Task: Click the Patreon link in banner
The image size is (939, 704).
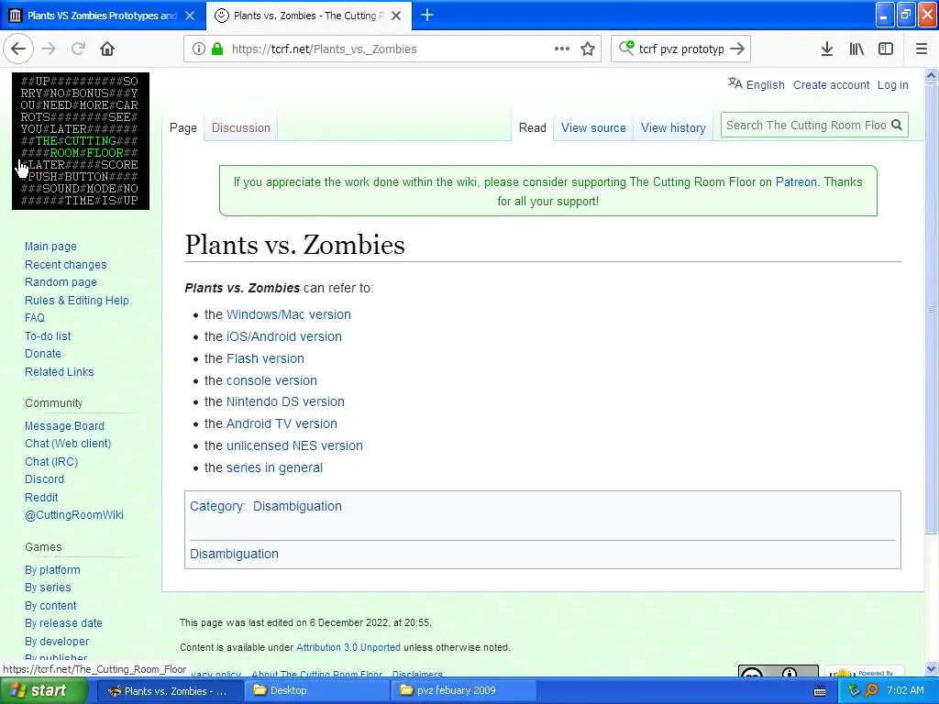Action: point(796,182)
